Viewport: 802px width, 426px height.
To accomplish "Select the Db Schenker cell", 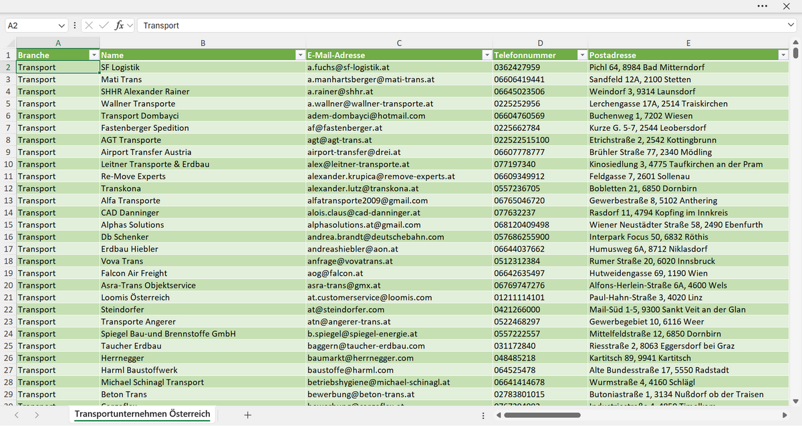I will click(203, 237).
